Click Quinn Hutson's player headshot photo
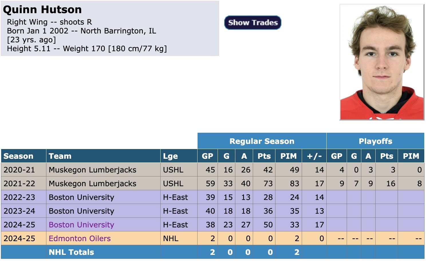Screen dimensions: 426x262 pos(382,62)
